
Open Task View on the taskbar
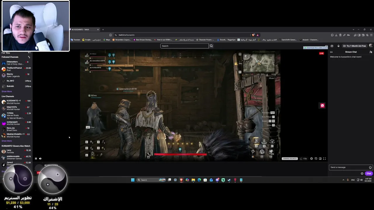coord(169,180)
